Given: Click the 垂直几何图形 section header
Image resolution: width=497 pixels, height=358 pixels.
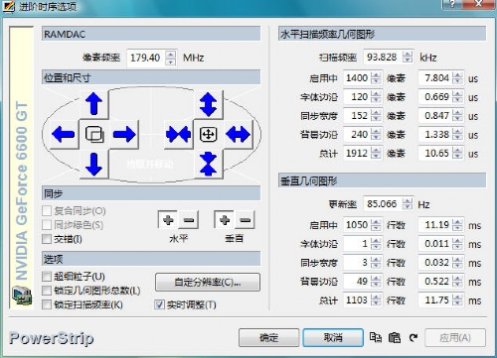Looking at the screenshot, I should pyautogui.click(x=382, y=180).
